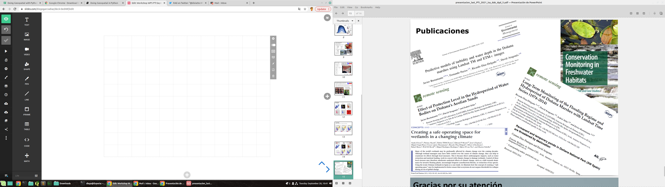Click volume icon in system tray

(330, 183)
